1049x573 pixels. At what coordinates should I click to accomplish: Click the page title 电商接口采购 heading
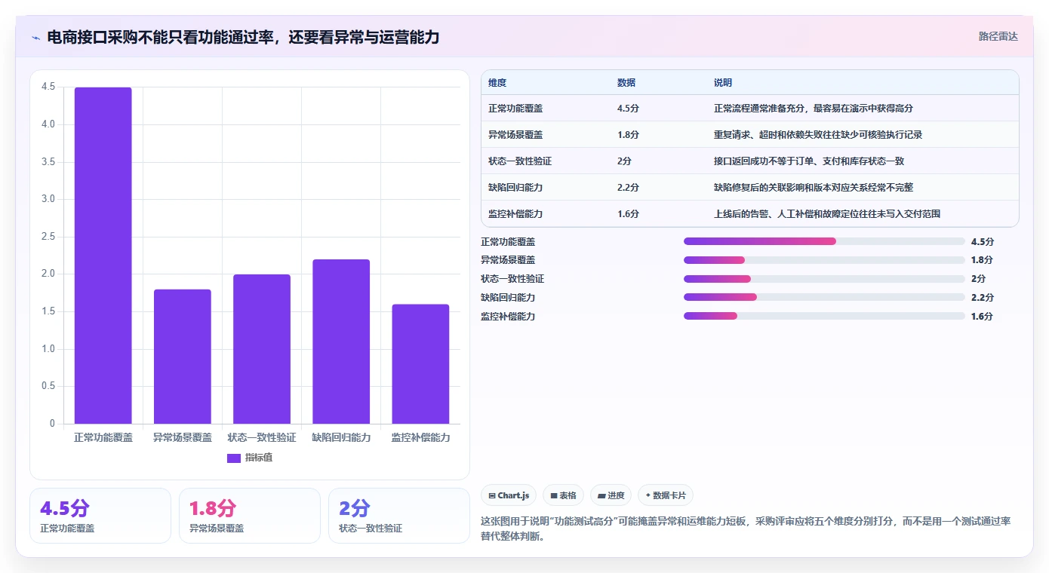click(x=243, y=37)
